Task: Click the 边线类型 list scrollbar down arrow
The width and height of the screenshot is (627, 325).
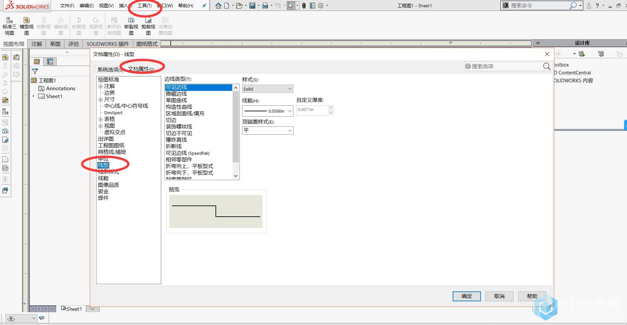Action: coord(236,176)
